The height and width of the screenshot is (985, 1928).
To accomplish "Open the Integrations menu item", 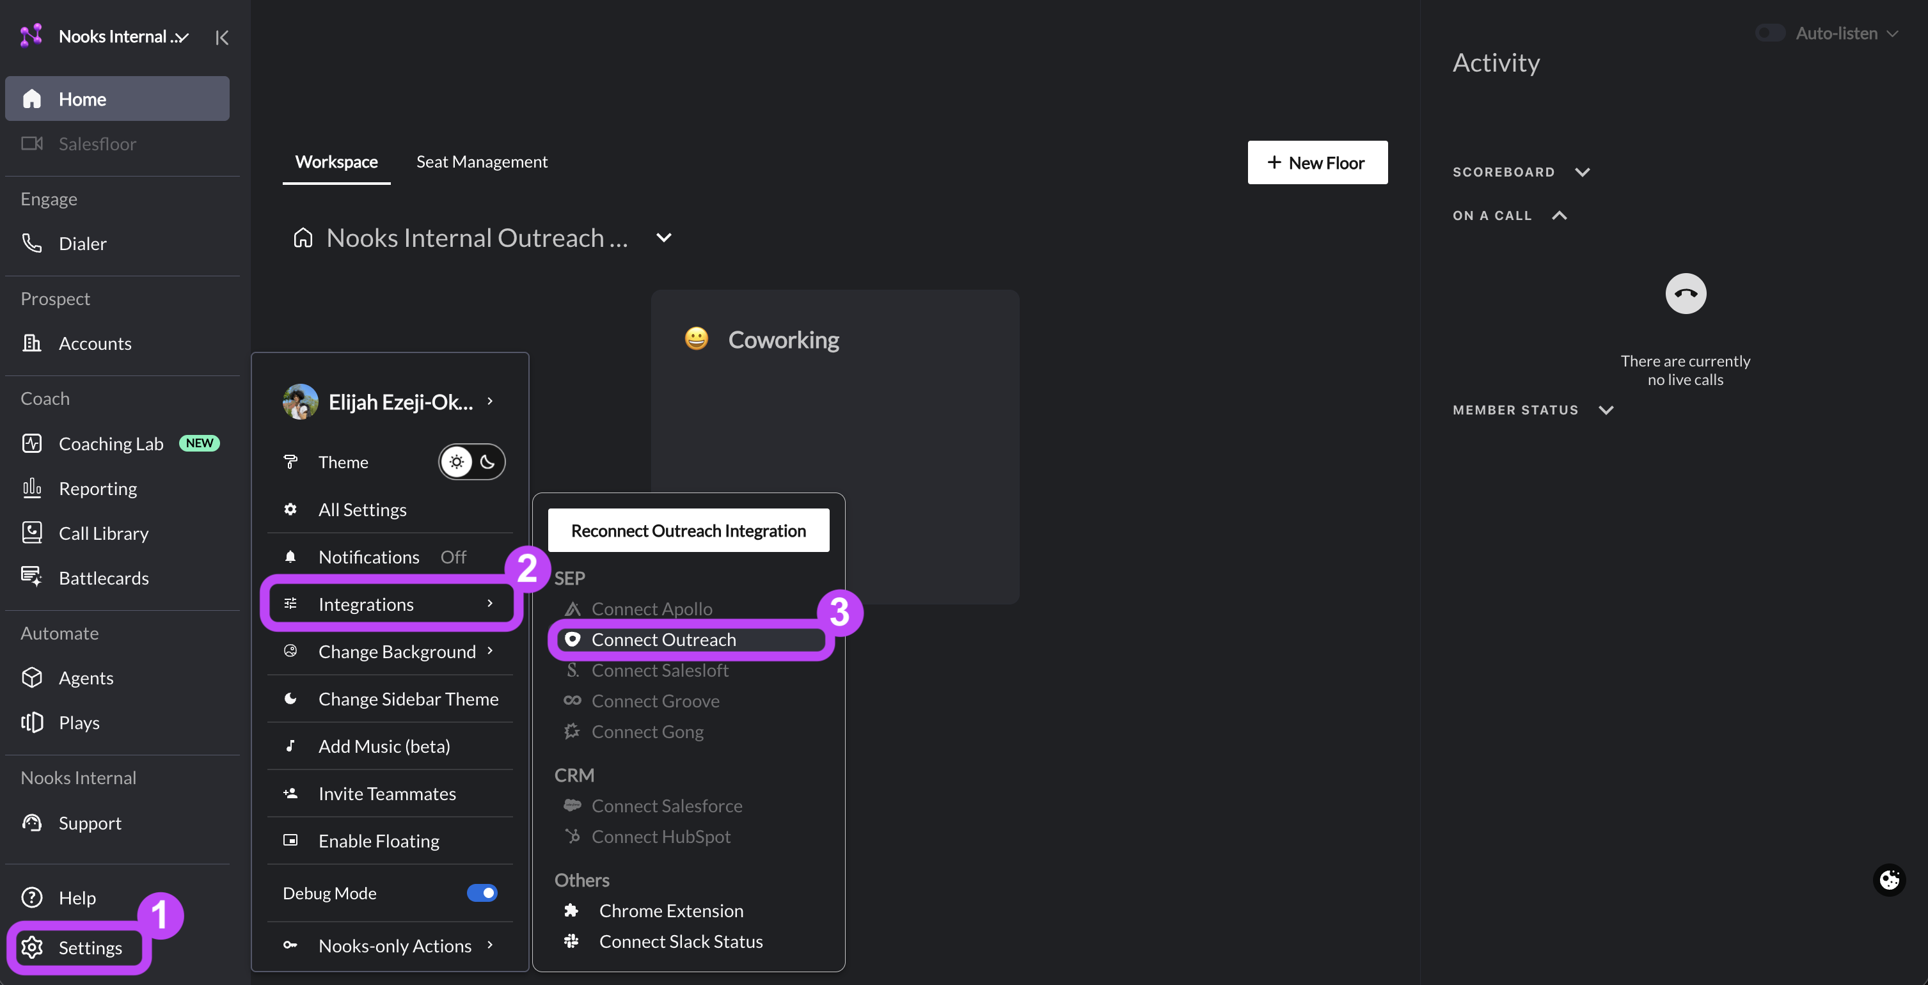I will click(x=390, y=603).
